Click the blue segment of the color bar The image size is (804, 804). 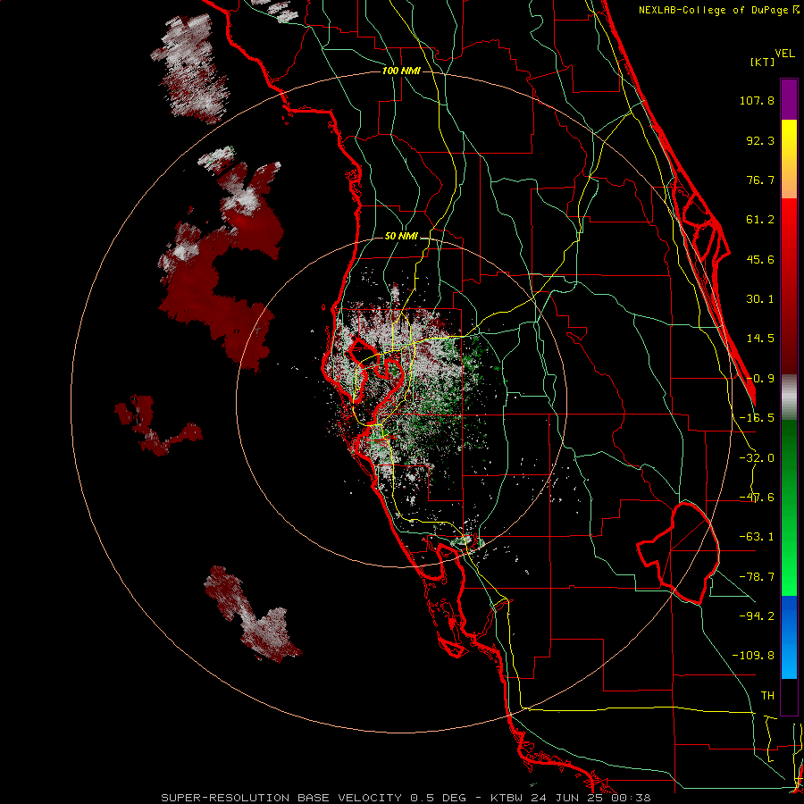[x=789, y=637]
